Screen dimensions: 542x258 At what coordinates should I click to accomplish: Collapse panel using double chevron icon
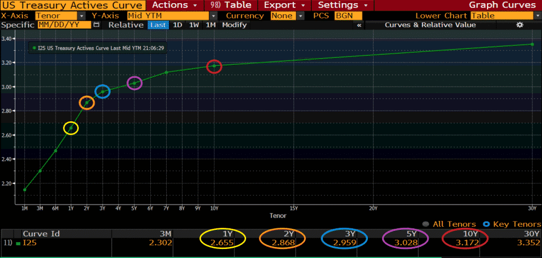pyautogui.click(x=360, y=25)
